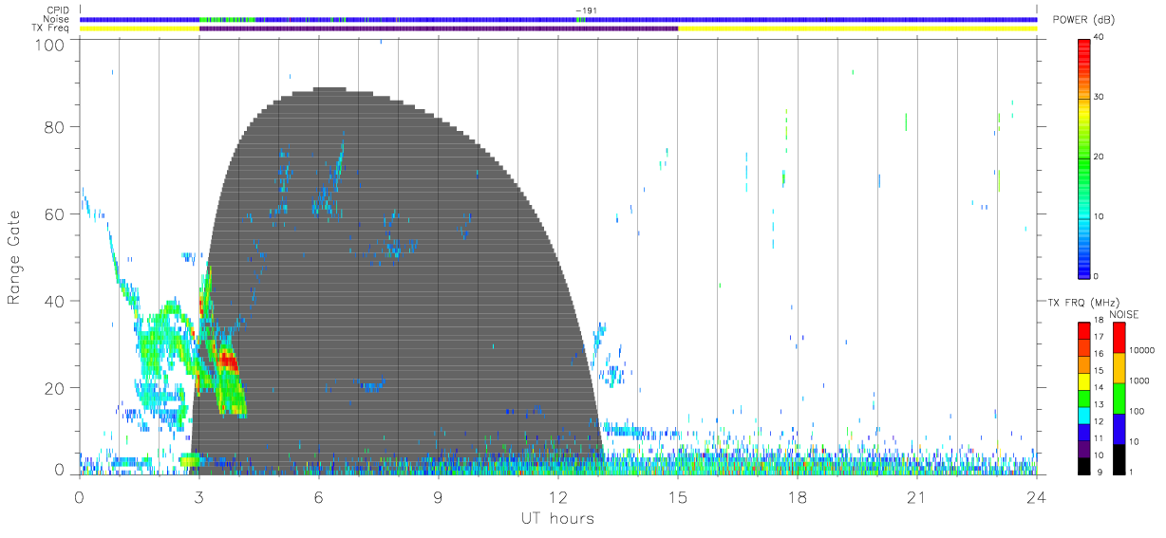The height and width of the screenshot is (538, 1166).
Task: Click the 100 label on NOISE legend
Action: pos(1137,412)
